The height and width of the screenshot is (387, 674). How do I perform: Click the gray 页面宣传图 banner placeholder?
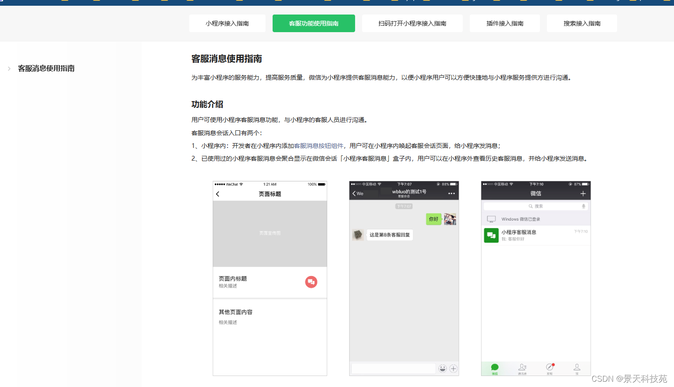coord(270,234)
